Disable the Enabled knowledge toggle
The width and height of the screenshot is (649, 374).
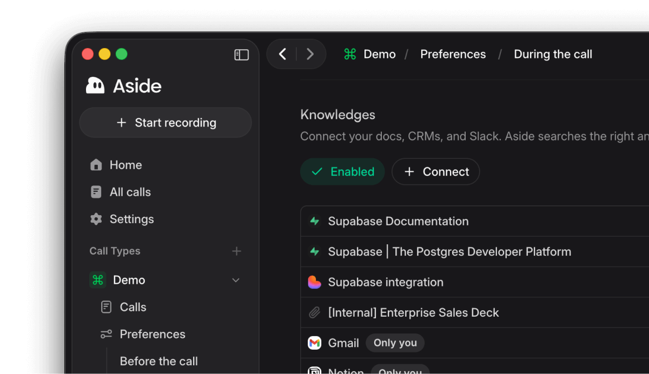pyautogui.click(x=342, y=171)
